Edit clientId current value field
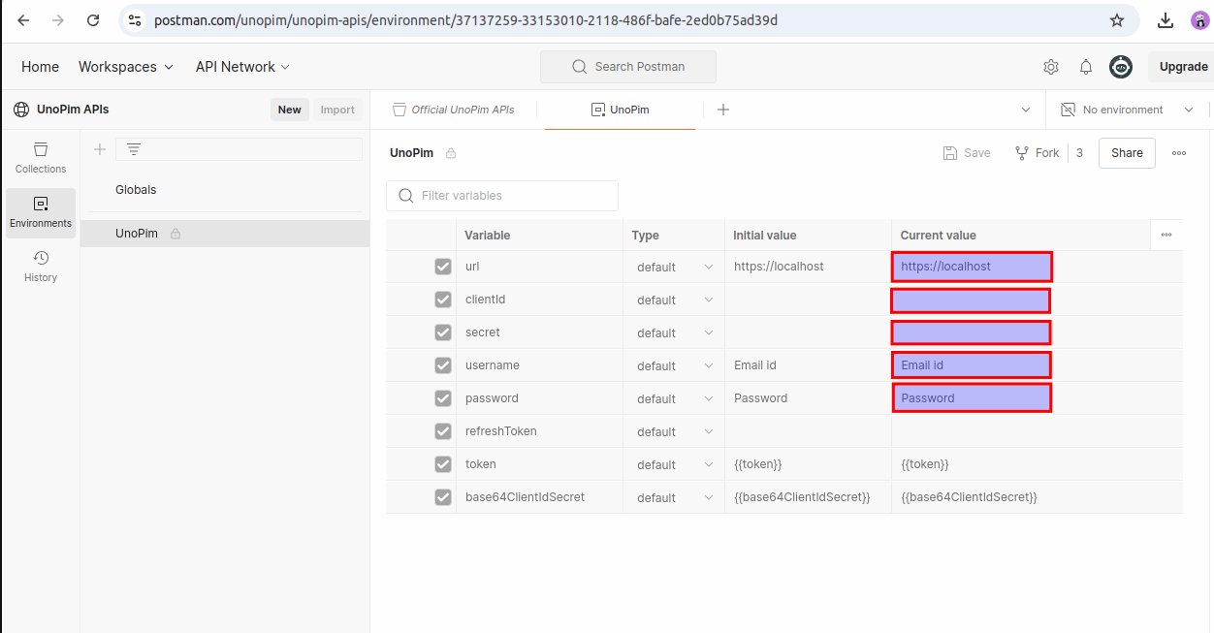Viewport: 1214px width, 633px height. pos(971,301)
